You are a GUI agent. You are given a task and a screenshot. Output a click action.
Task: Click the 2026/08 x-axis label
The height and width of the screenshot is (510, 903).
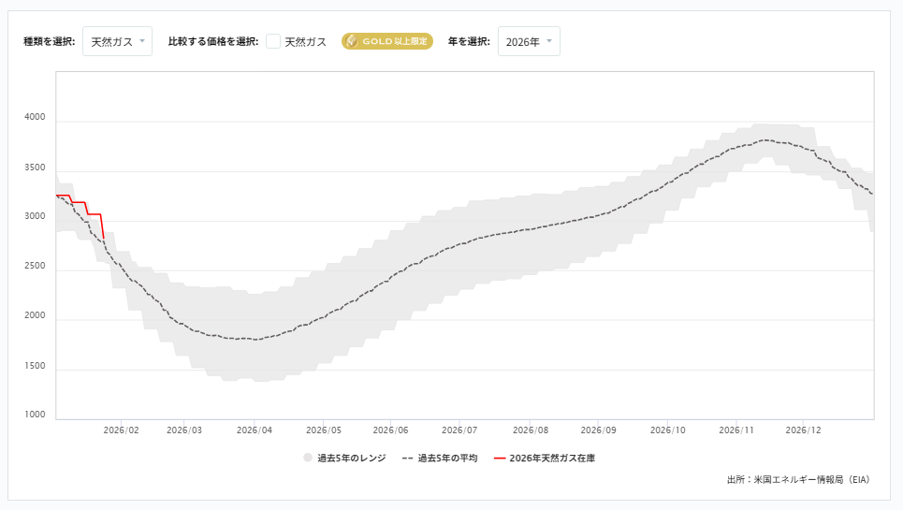[531, 430]
